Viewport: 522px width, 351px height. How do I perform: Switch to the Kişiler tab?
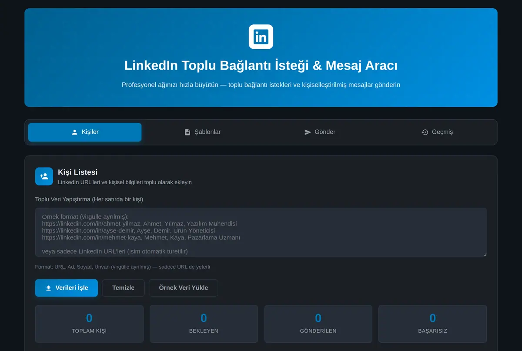85,132
